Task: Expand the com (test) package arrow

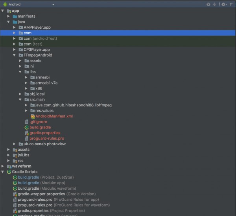Action: tap(14, 44)
